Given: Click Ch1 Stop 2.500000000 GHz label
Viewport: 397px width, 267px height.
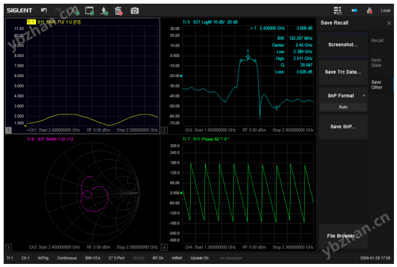Looking at the screenshot, I should (137, 130).
